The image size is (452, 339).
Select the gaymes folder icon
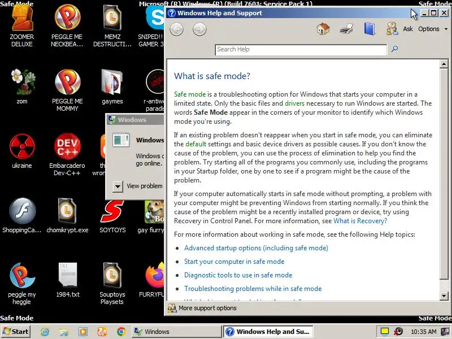tap(112, 87)
